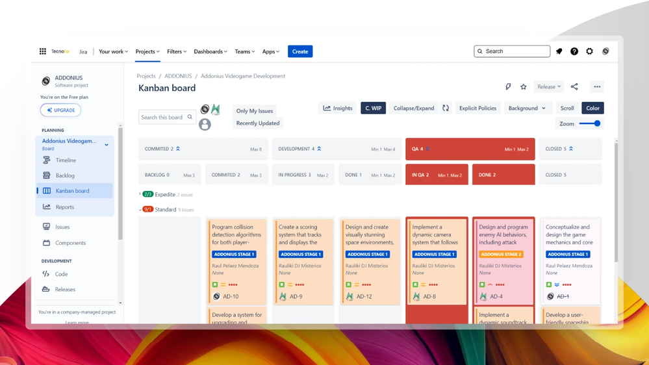
Task: Toggle the C. WIP button
Action: 373,108
